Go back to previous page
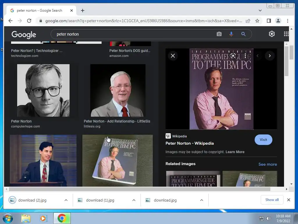The height and width of the screenshot is (224, 298). (x=10, y=21)
